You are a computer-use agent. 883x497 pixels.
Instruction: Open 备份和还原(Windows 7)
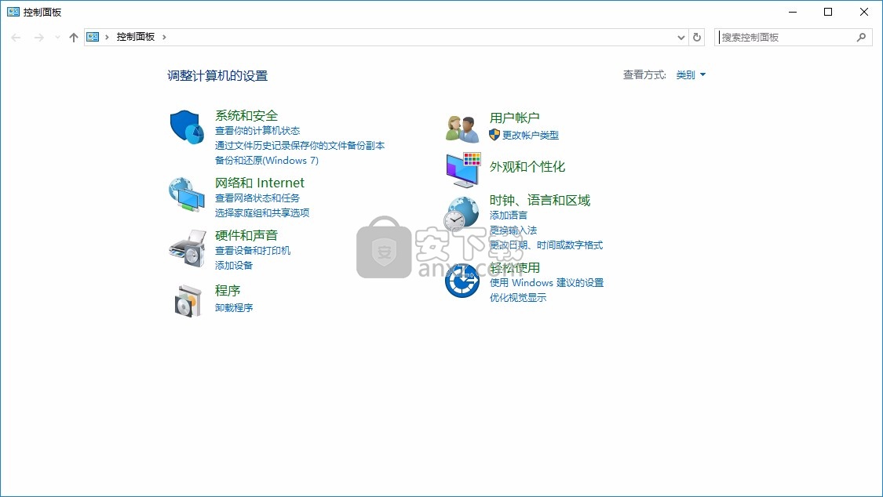pyautogui.click(x=266, y=160)
